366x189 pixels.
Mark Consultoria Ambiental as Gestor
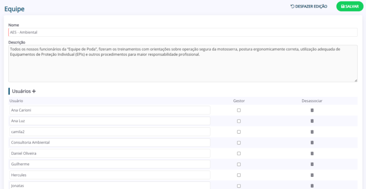[239, 142]
